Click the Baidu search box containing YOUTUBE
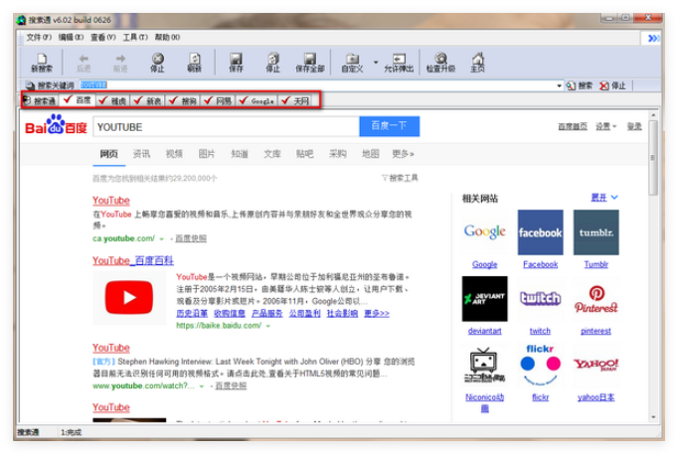 (x=225, y=126)
